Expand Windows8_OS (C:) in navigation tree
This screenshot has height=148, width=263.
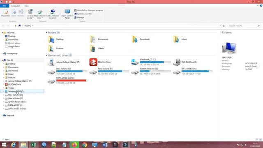[4, 91]
